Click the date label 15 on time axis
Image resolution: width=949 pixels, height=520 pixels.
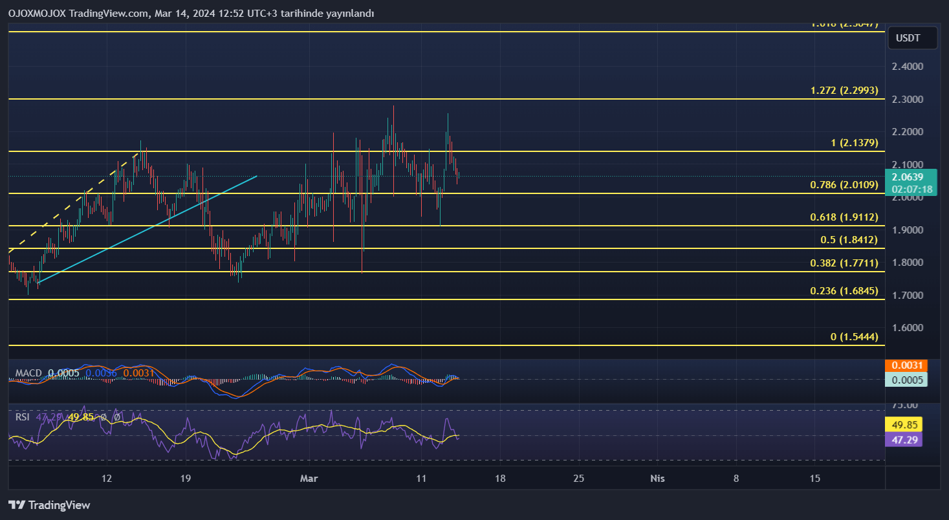click(815, 479)
